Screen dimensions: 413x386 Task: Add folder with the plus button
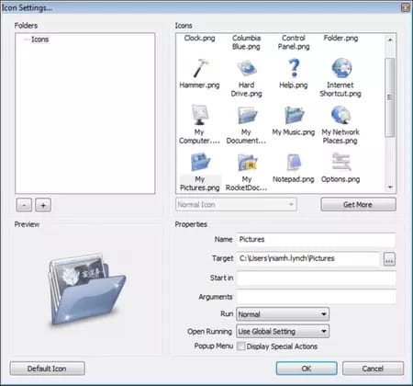click(x=43, y=205)
